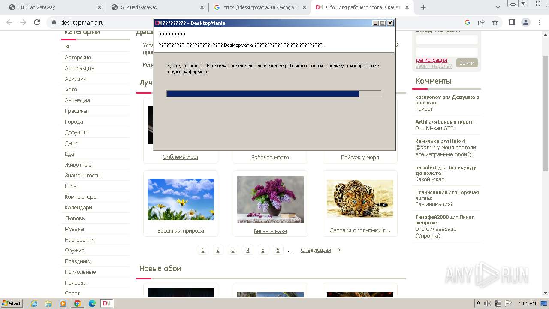Image resolution: width=549 pixels, height=309 pixels.
Task: Click the volume icon in system tray
Action: click(x=489, y=303)
